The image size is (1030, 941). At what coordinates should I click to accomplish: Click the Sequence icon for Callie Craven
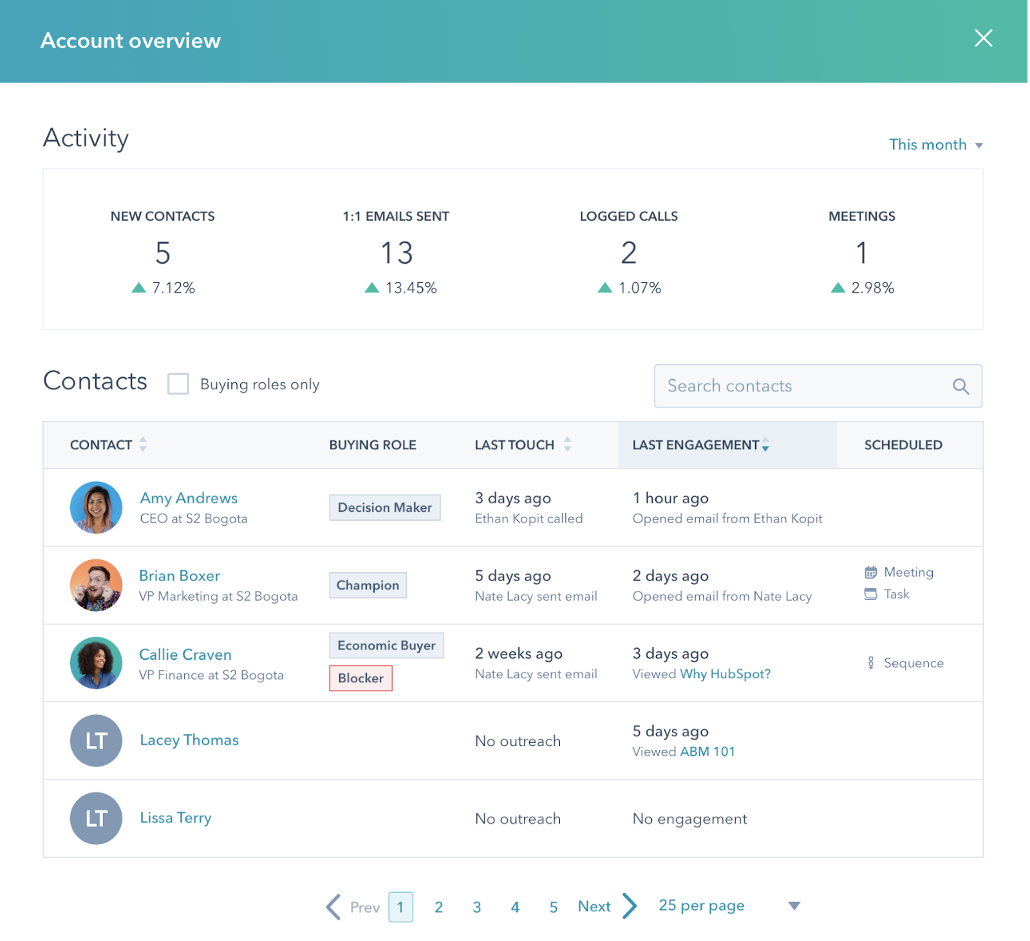[870, 663]
